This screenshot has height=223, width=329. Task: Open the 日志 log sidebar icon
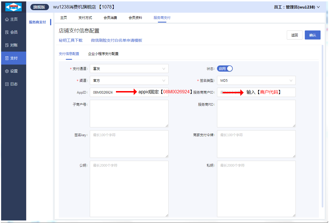click(7, 84)
